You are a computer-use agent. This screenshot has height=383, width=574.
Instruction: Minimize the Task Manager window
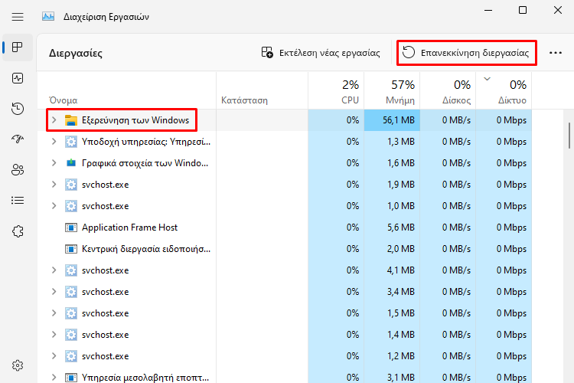[x=488, y=10]
